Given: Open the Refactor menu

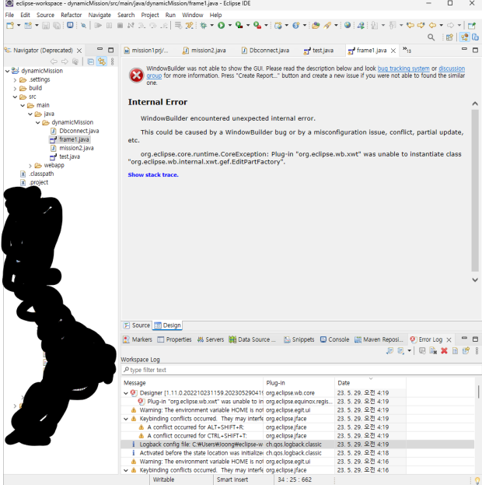Looking at the screenshot, I should click(71, 15).
